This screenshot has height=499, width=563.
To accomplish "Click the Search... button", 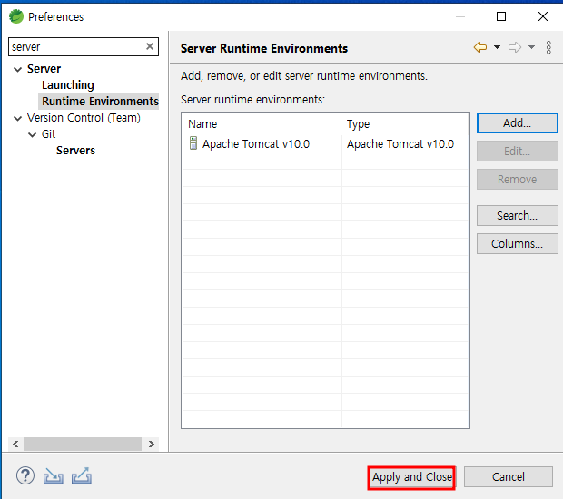I will pos(518,215).
